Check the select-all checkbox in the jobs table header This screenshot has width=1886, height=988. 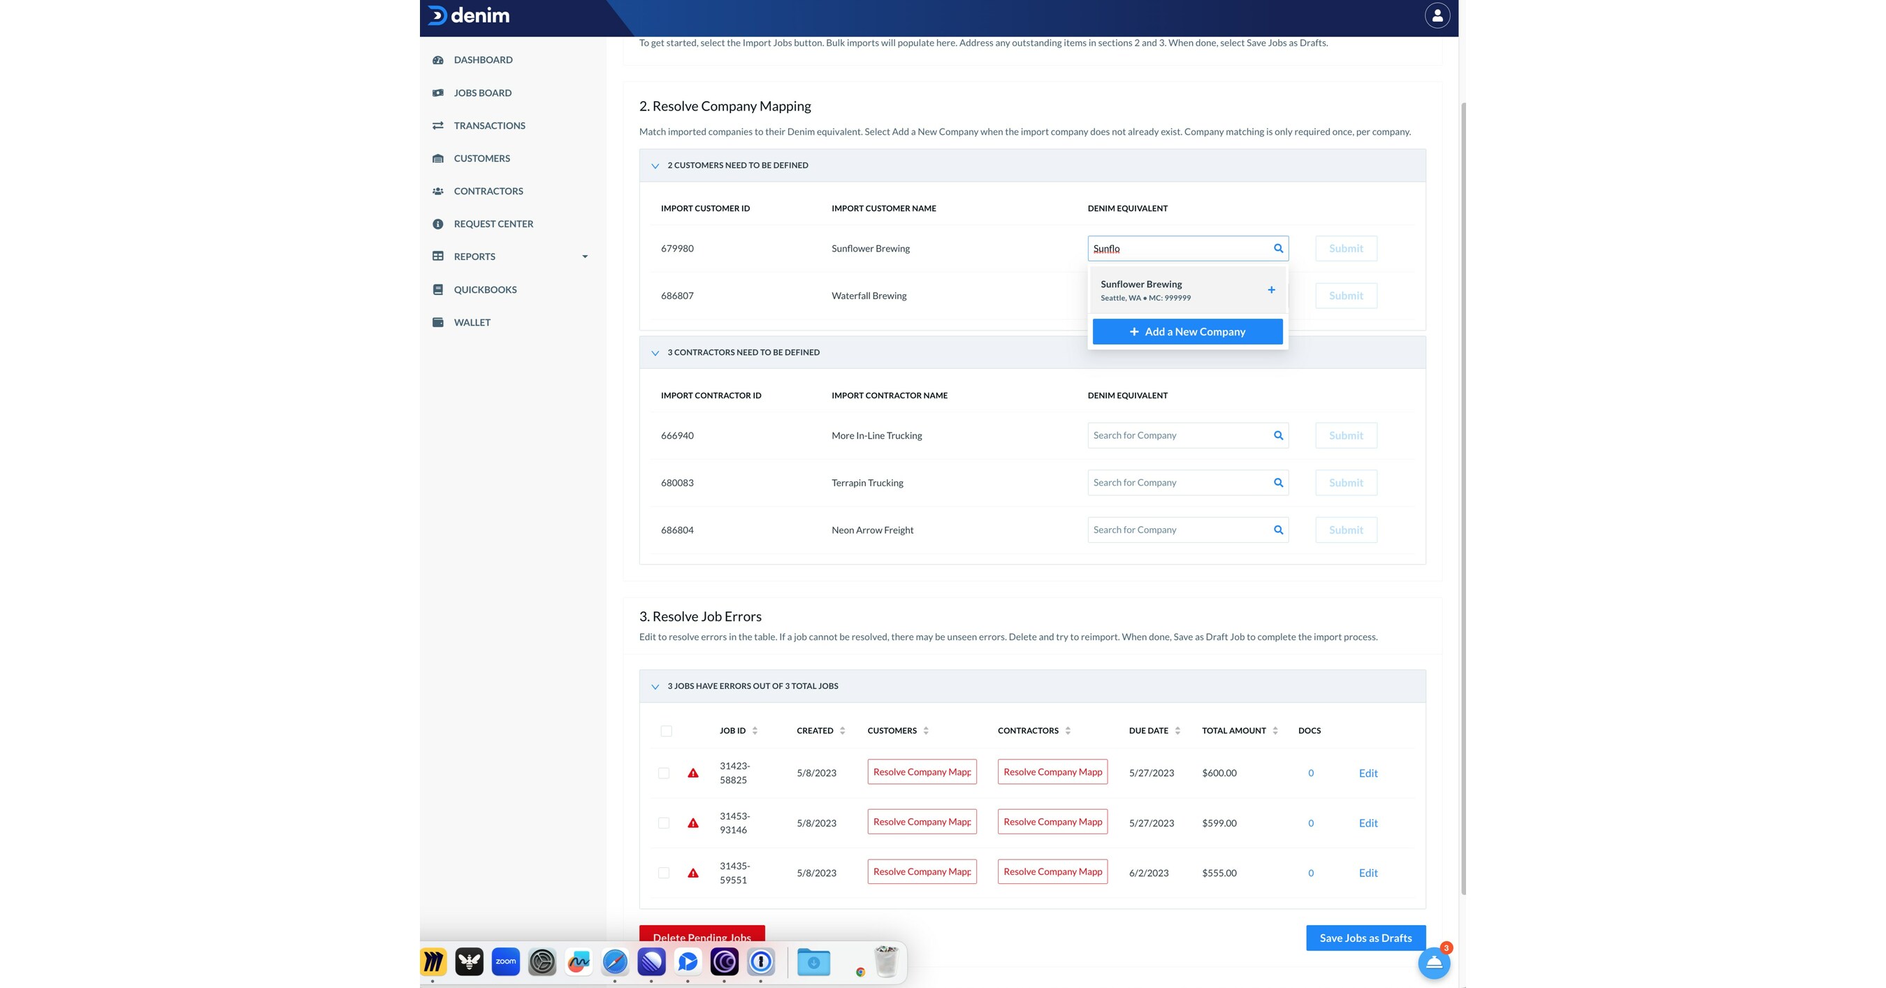(x=665, y=729)
